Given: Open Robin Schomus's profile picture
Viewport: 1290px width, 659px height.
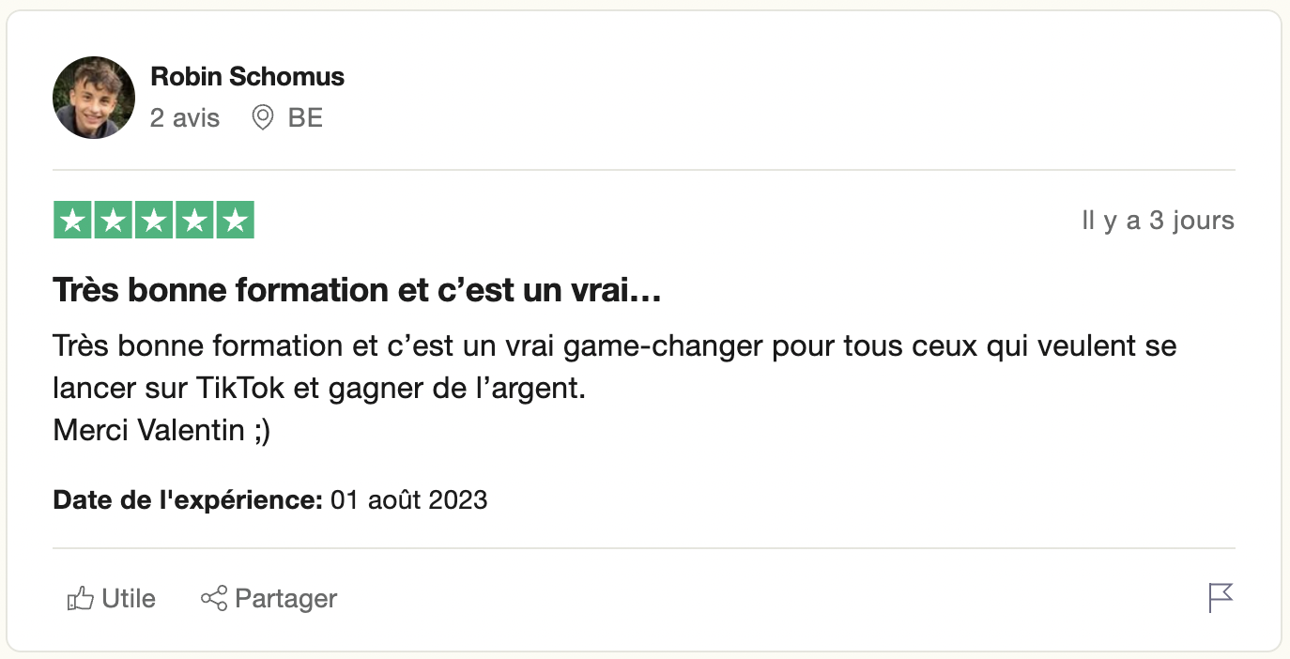Looking at the screenshot, I should click(94, 98).
